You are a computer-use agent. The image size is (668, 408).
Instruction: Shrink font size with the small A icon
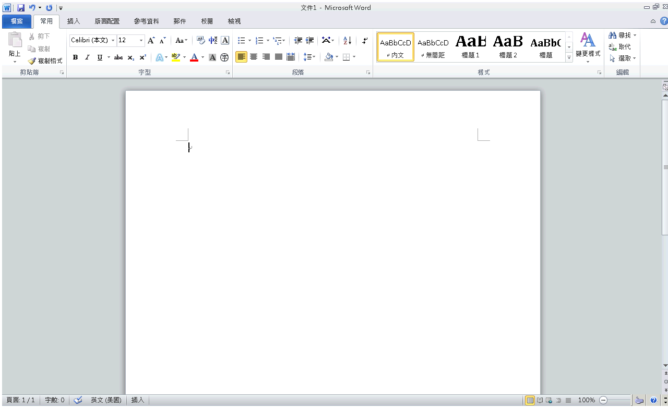pos(162,40)
